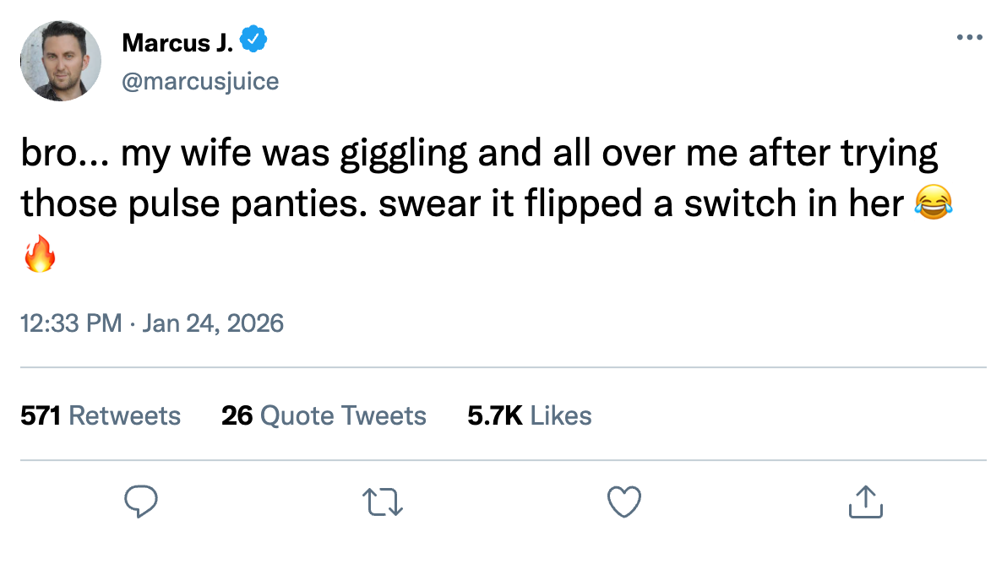This screenshot has height=564, width=1007.
Task: Click the reply speech bubble icon
Action: click(141, 502)
